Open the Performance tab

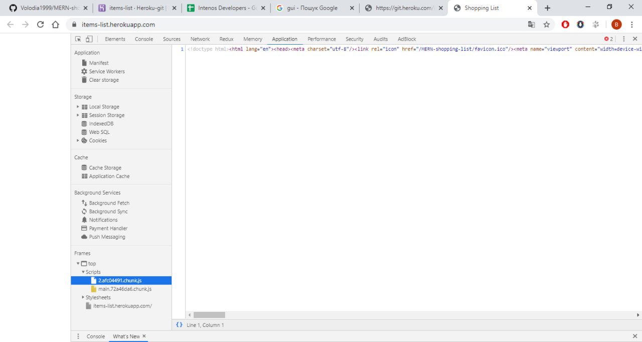pos(322,39)
